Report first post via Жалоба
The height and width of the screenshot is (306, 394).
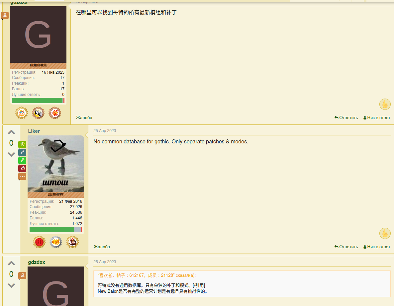[84, 117]
